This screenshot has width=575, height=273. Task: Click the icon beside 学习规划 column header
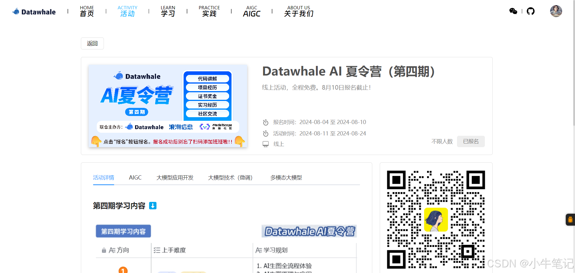[x=259, y=250]
